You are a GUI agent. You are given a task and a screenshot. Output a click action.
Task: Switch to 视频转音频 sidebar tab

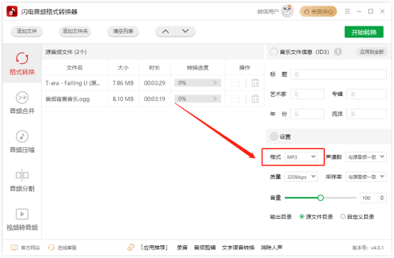22,220
